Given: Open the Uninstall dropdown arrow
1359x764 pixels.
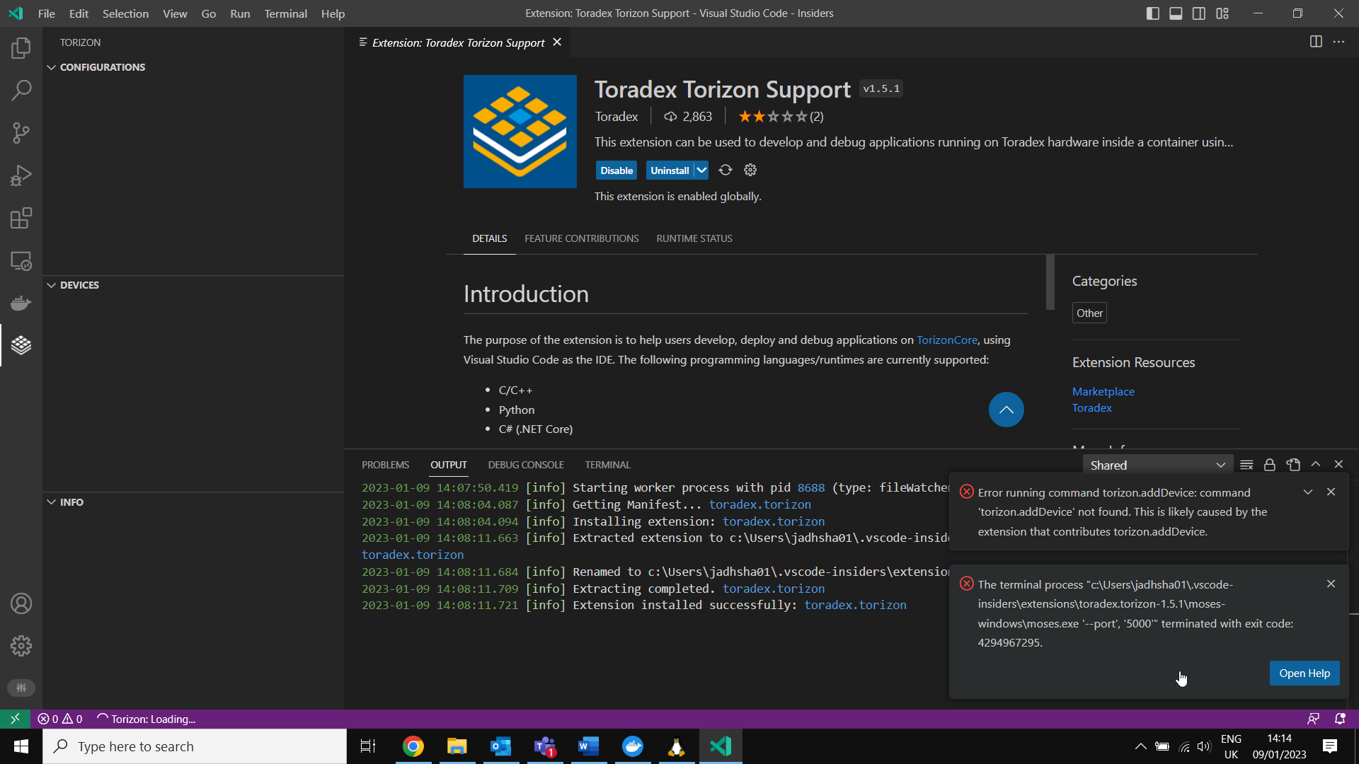Looking at the screenshot, I should (701, 170).
